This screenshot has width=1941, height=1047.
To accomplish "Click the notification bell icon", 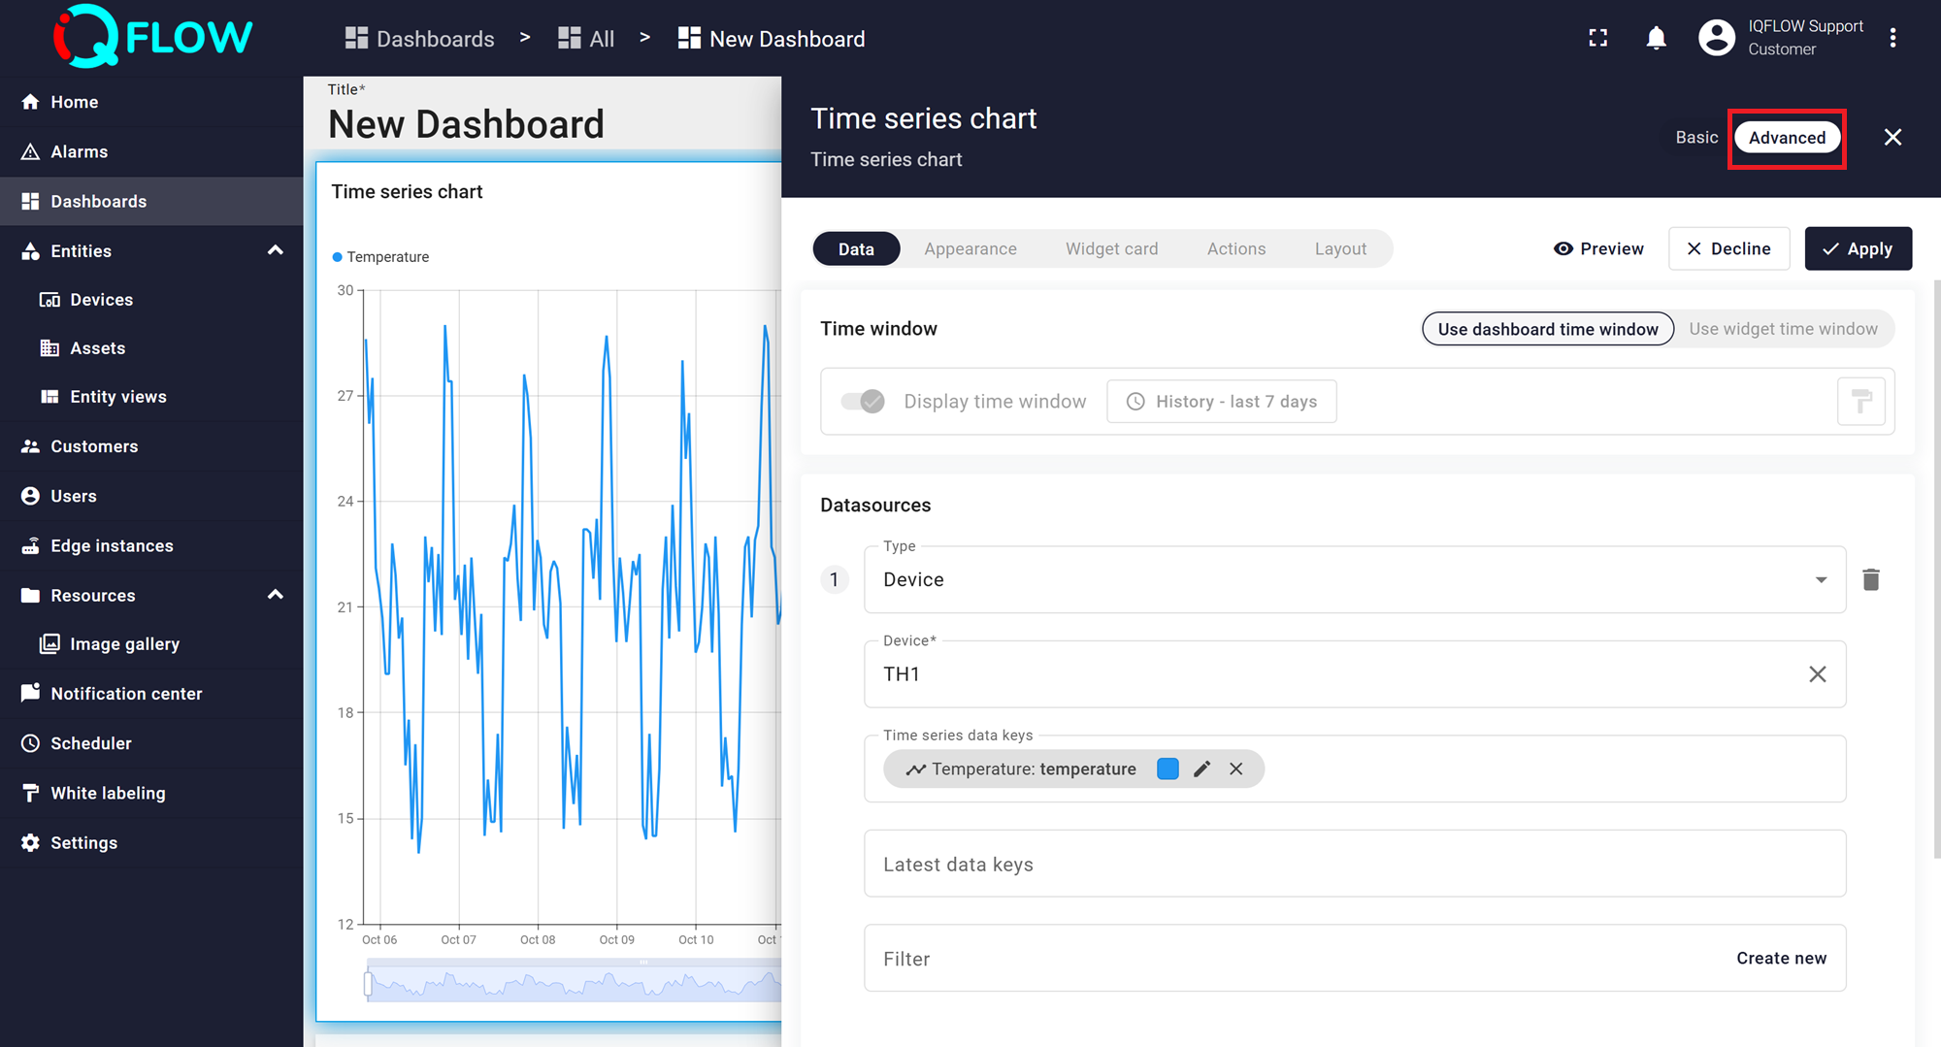I will click(x=1656, y=39).
